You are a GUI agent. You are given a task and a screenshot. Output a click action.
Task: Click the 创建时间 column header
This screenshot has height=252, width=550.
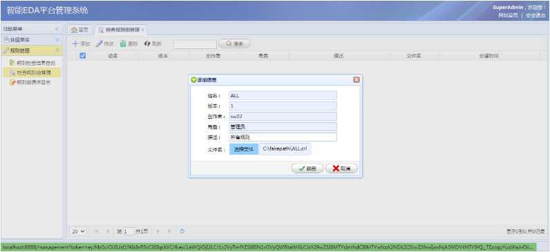pyautogui.click(x=489, y=56)
